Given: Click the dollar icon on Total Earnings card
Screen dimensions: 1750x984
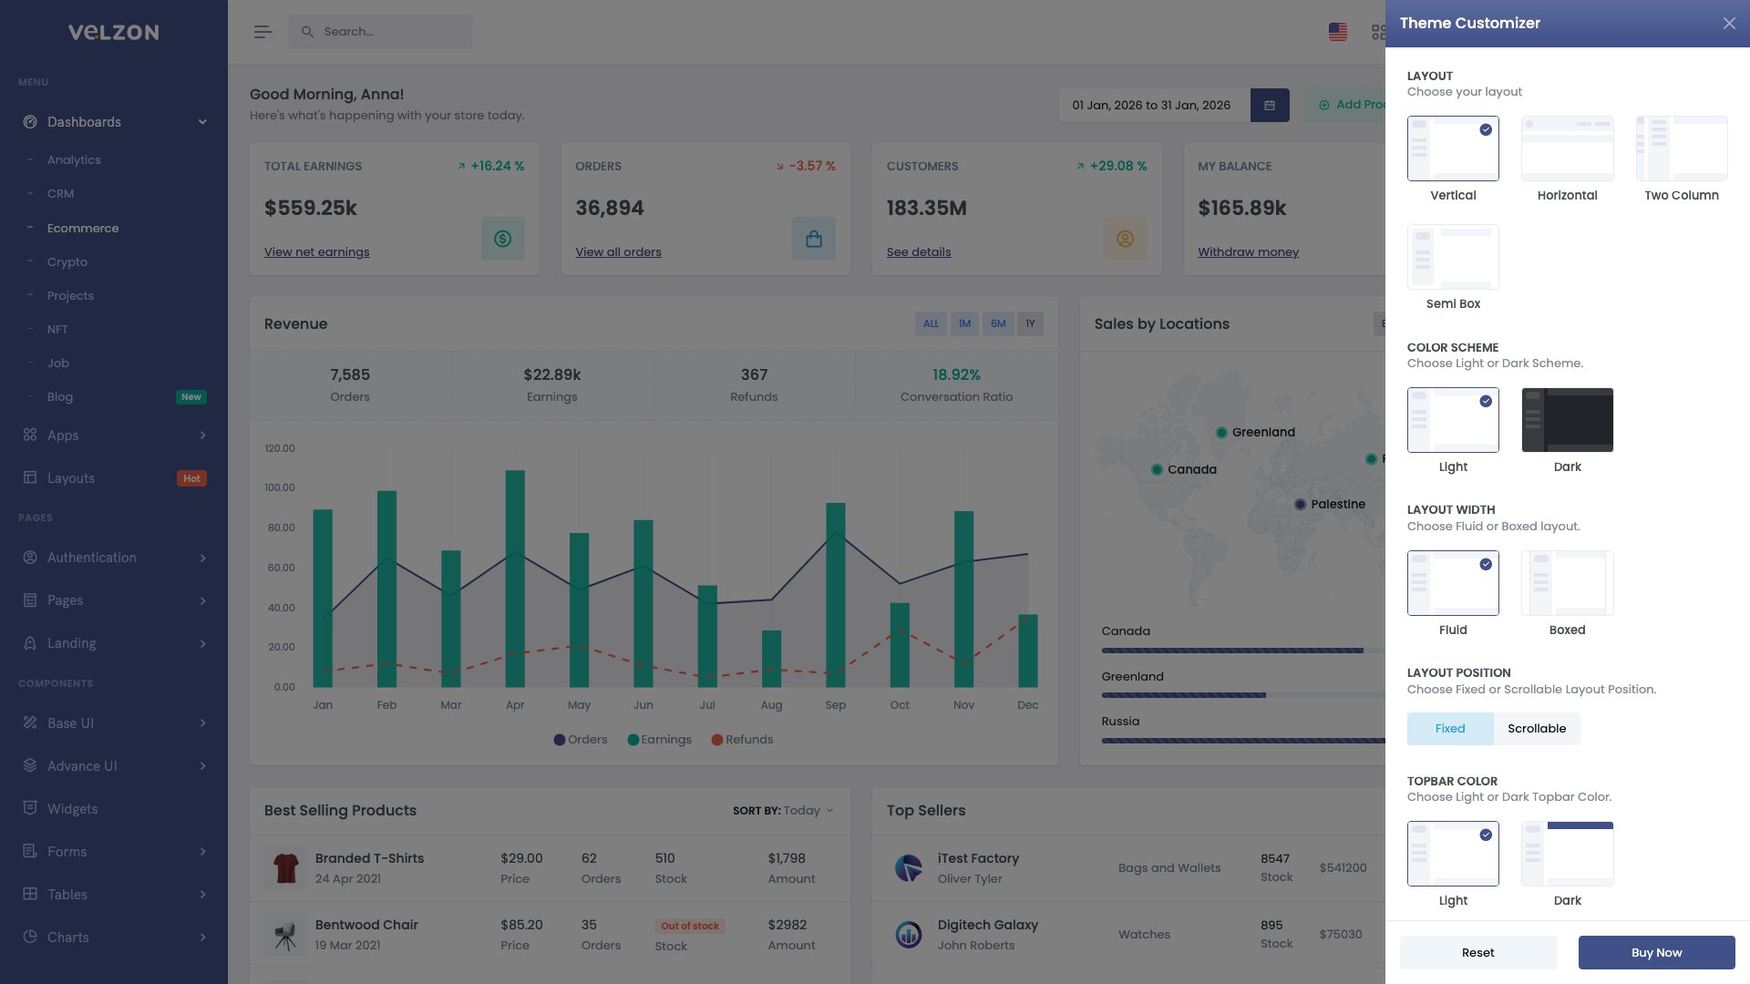Looking at the screenshot, I should (x=503, y=239).
